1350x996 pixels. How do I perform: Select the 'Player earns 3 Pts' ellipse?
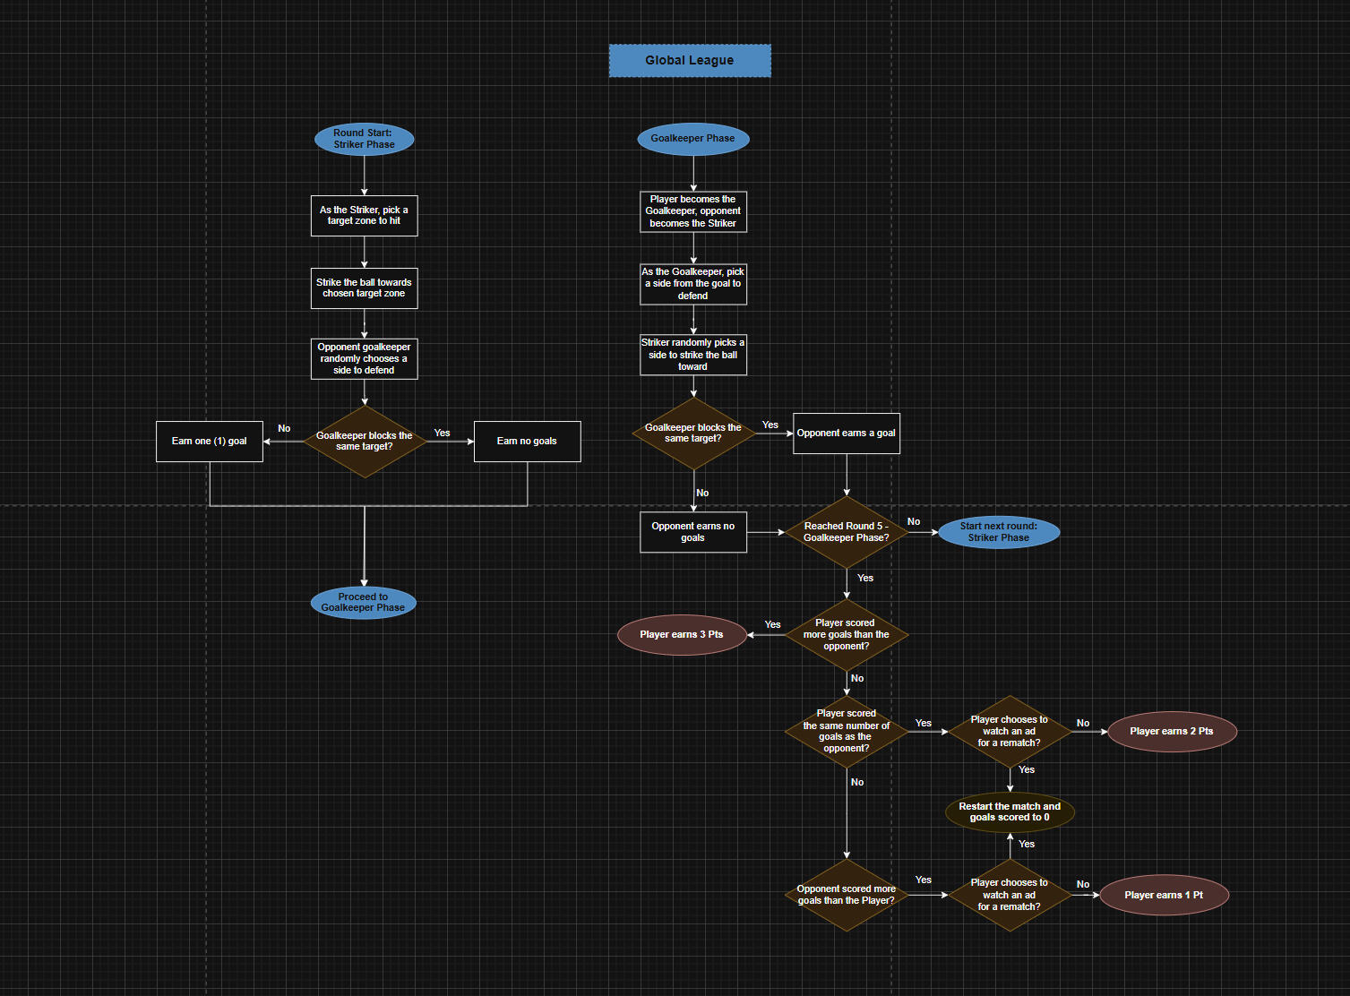(x=682, y=635)
